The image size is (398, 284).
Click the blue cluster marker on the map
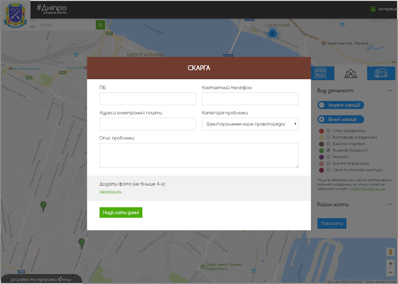[272, 34]
